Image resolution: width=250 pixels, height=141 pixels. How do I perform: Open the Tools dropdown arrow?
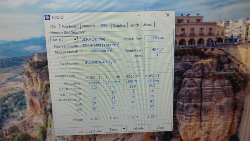pos(124,129)
